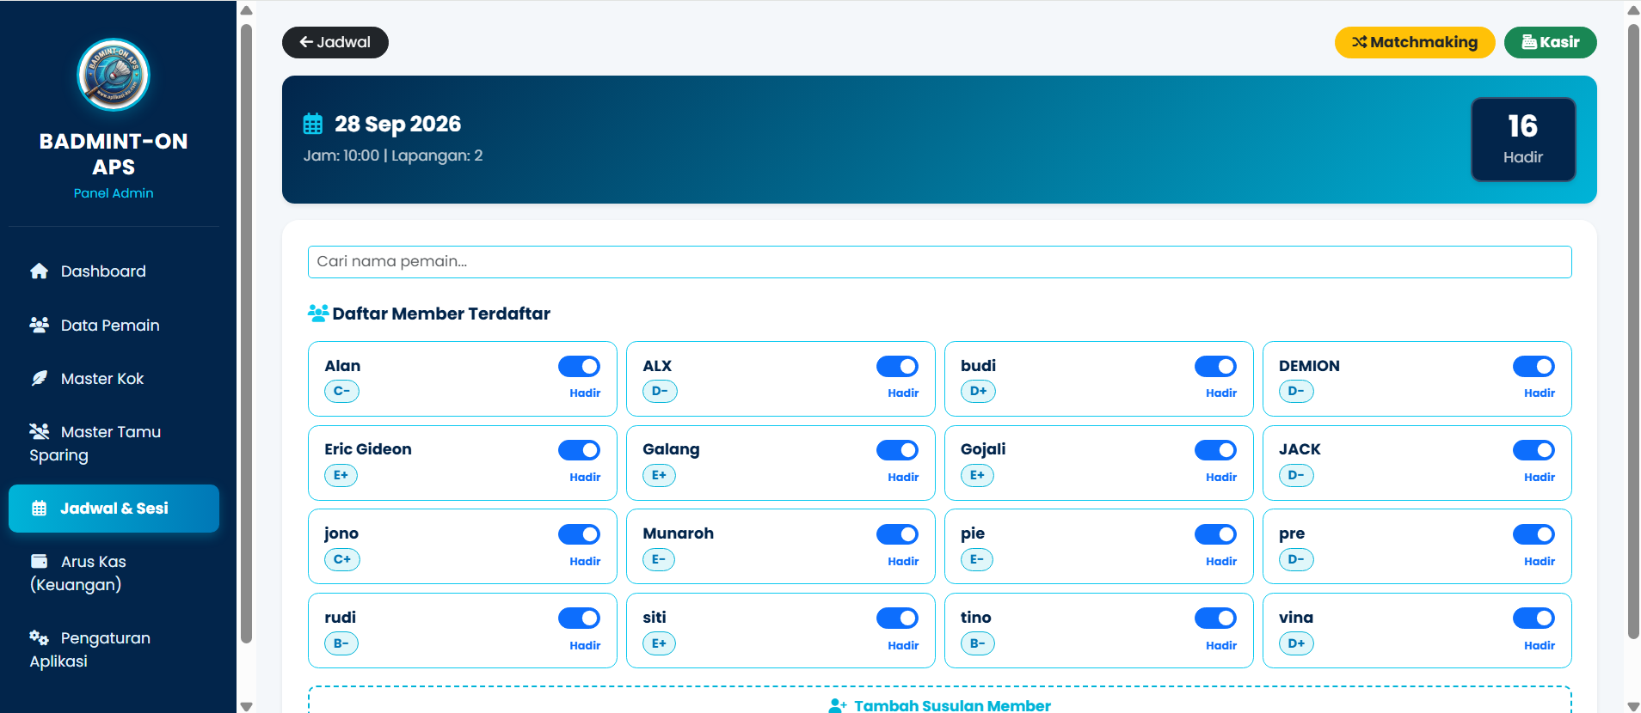
Task: Toggle the vina attendance switch
Action: pos(1533,619)
